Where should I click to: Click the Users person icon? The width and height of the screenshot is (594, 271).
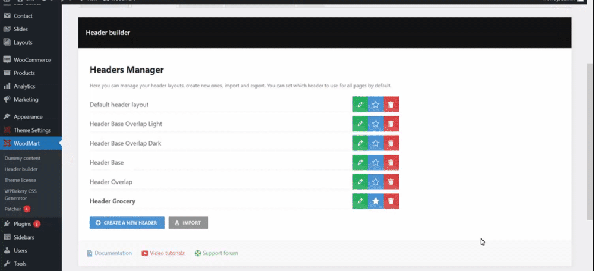7,250
